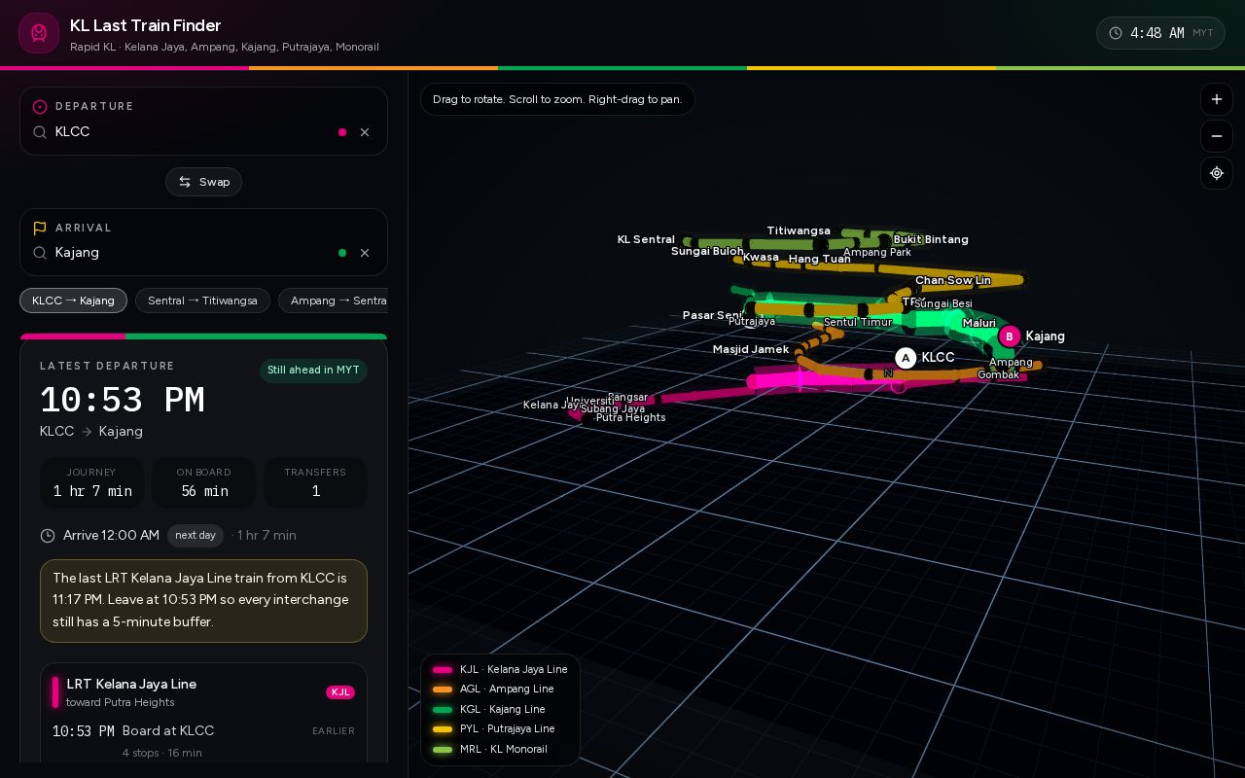Image resolution: width=1245 pixels, height=778 pixels.
Task: Click the pink dot in Departure field
Action: (x=342, y=132)
